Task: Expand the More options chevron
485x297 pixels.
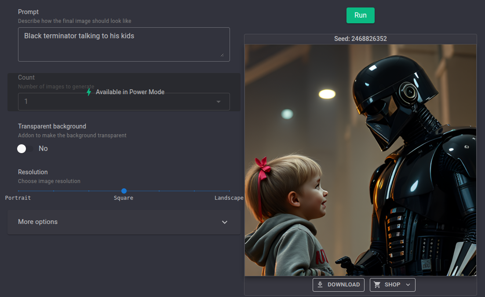Action: coord(225,222)
